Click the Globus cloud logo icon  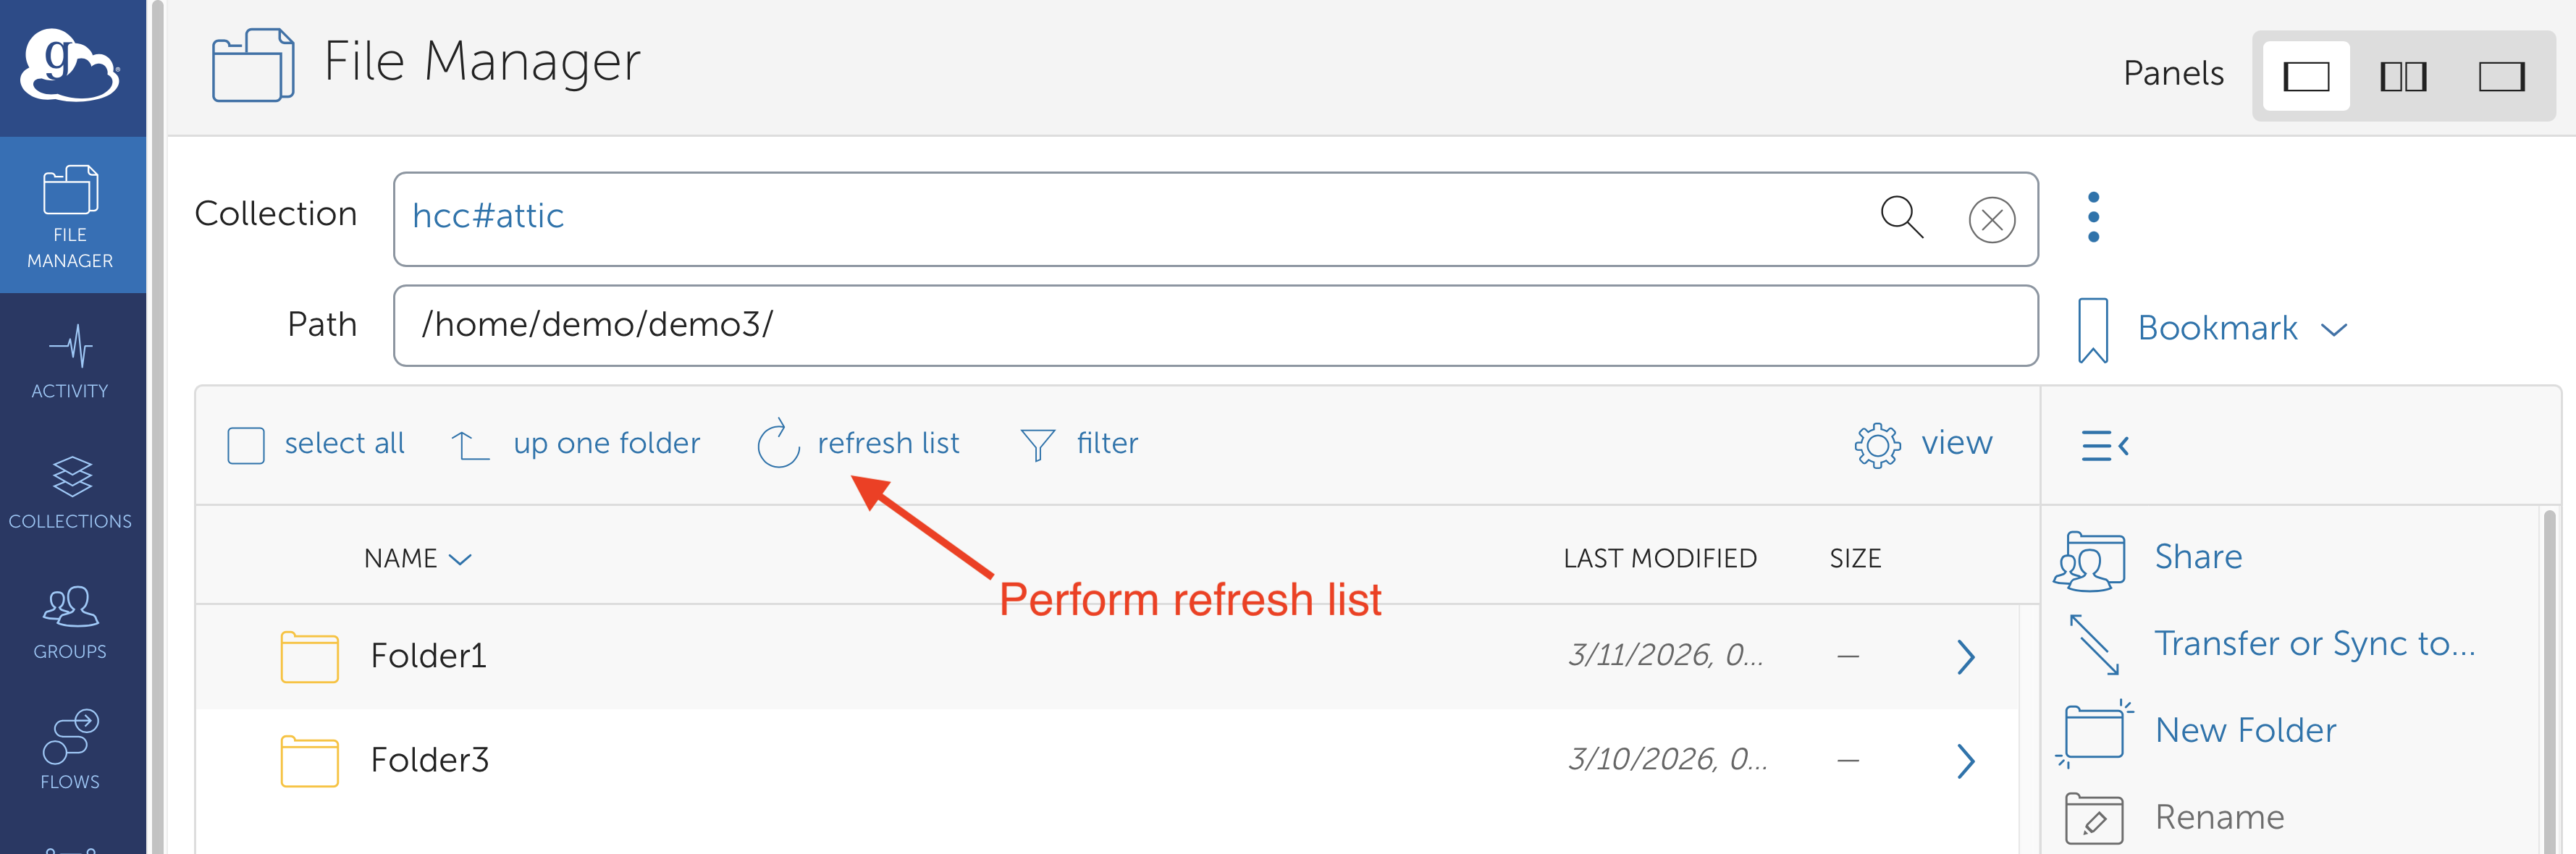point(70,66)
